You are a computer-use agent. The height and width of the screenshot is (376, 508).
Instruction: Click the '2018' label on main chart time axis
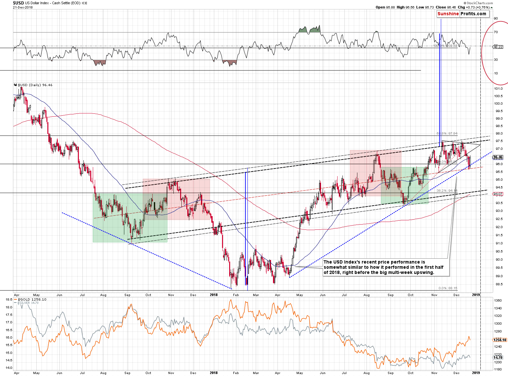214,295
